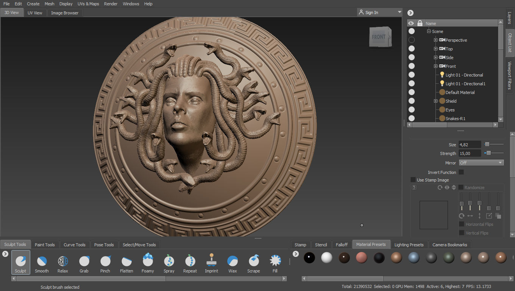Hide the Snakes-R1 object

(x=412, y=118)
